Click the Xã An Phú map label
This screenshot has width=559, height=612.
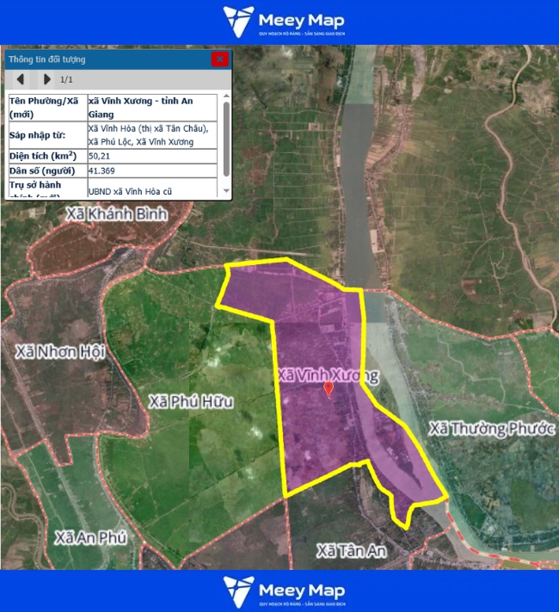tap(90, 538)
